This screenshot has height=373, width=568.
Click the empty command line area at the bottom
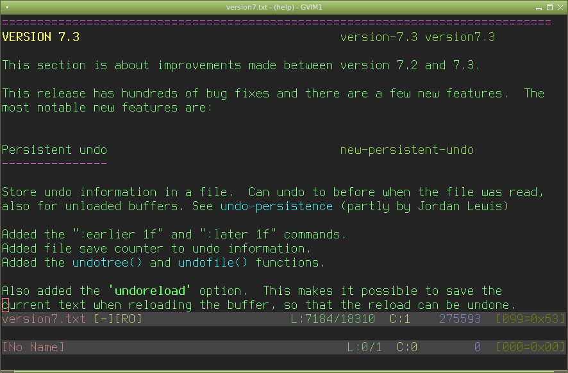tap(283, 362)
